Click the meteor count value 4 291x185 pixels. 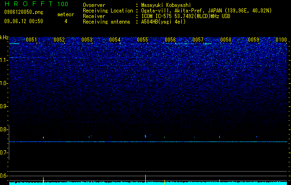coord(66,21)
